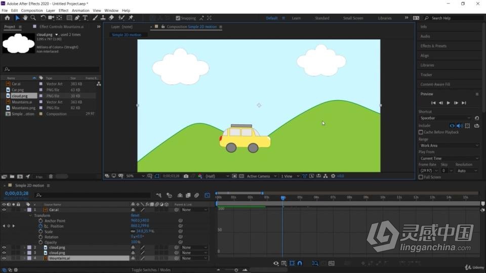Switch to the Learn workspace
The image size is (486, 273).
[x=296, y=18]
